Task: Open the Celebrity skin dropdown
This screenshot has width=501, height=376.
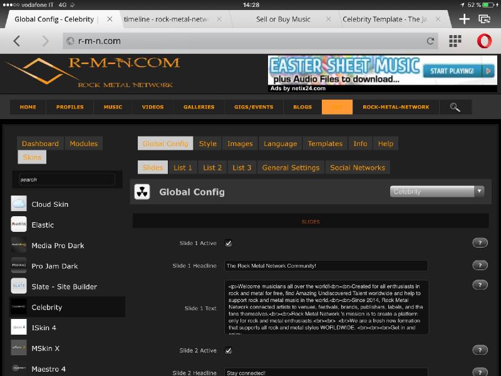Action: [x=437, y=192]
